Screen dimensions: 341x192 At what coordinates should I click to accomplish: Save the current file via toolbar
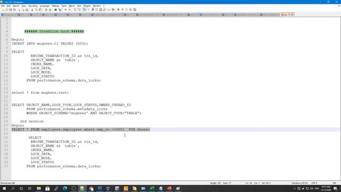11,10
